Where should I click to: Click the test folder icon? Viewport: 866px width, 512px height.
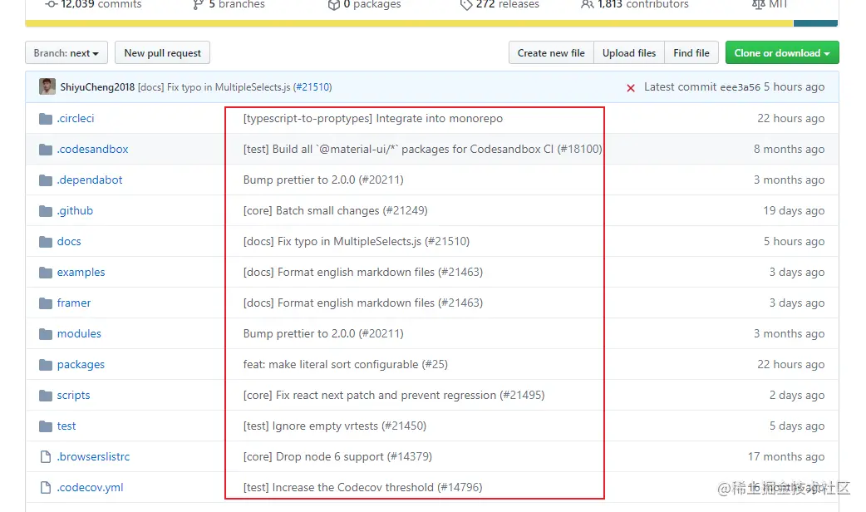click(x=45, y=426)
